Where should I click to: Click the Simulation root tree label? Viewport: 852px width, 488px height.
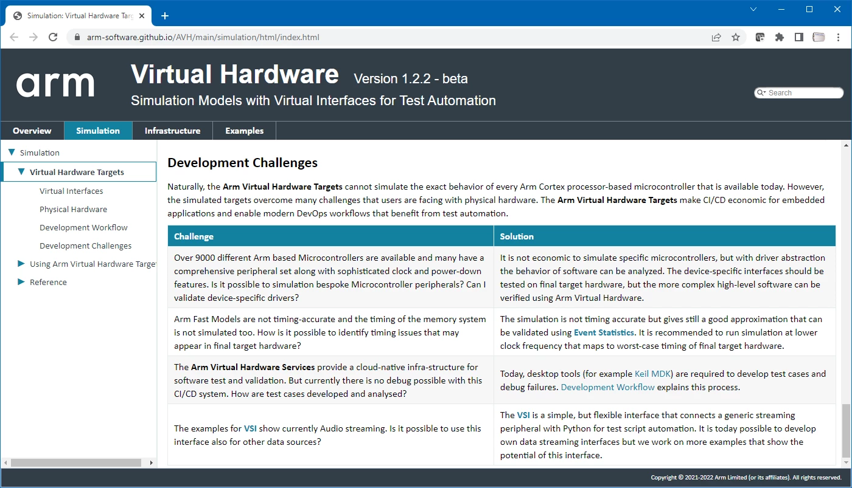[40, 153]
